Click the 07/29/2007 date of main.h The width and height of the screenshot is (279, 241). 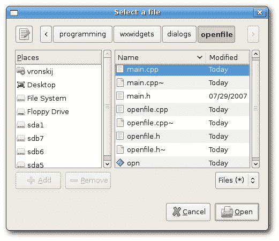(x=228, y=96)
